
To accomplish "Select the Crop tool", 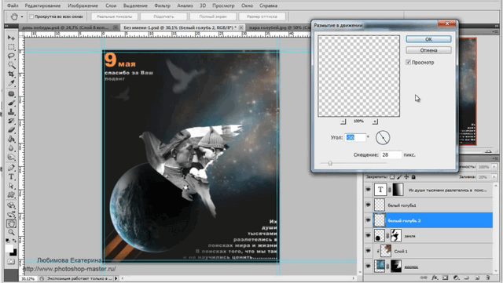I will coord(11,74).
